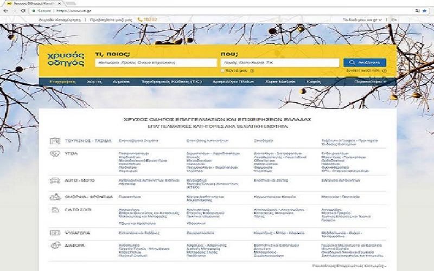Click the info icon beside Κοντά μου

[252, 71]
